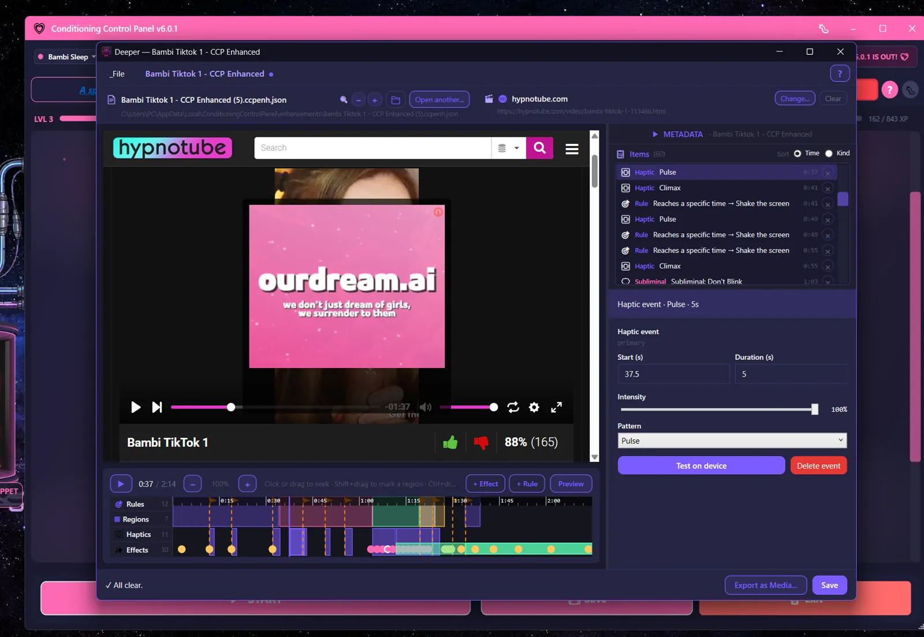
Task: Click the link icon in Conditioning Control Panel title bar
Action: pyautogui.click(x=824, y=28)
